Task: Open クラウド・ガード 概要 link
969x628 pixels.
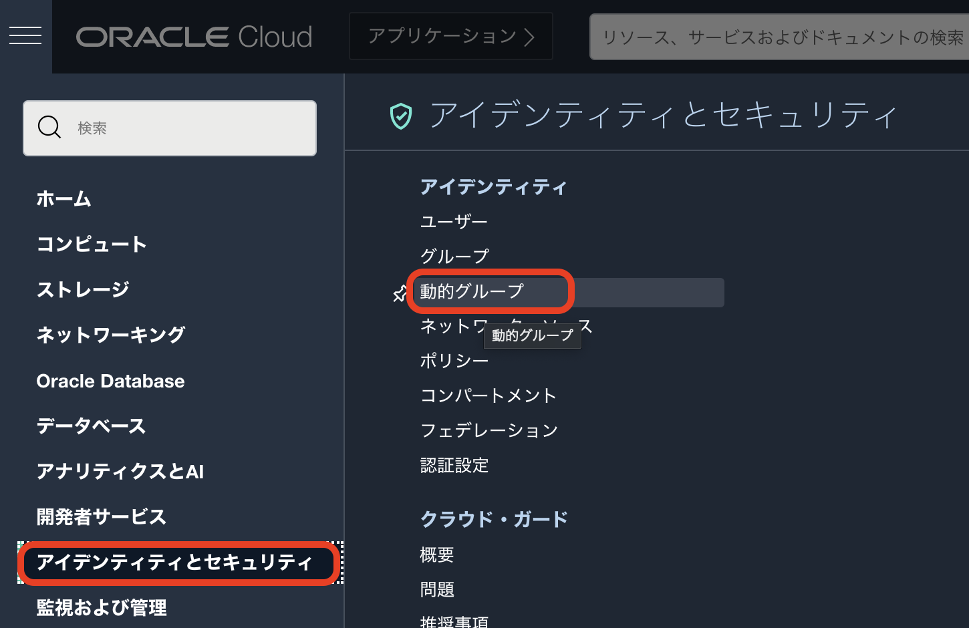Action: 437,555
